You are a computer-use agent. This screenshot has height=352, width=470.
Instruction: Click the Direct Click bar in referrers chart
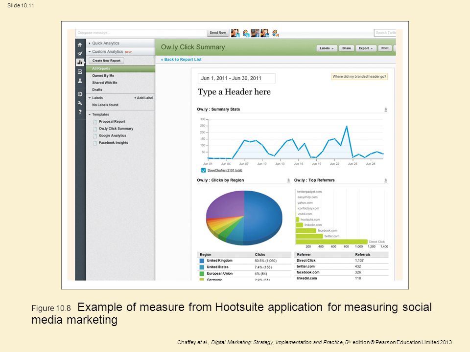pyautogui.click(x=331, y=242)
